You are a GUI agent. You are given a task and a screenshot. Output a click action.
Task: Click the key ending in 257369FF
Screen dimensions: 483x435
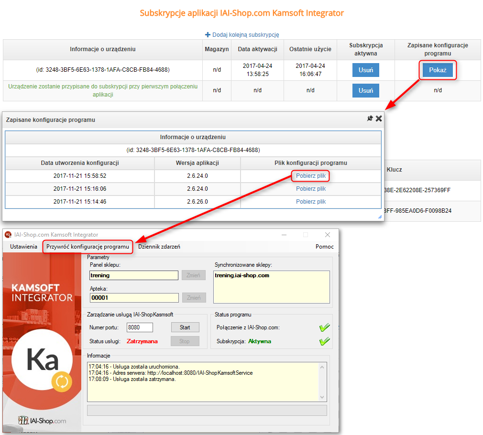[417, 190]
